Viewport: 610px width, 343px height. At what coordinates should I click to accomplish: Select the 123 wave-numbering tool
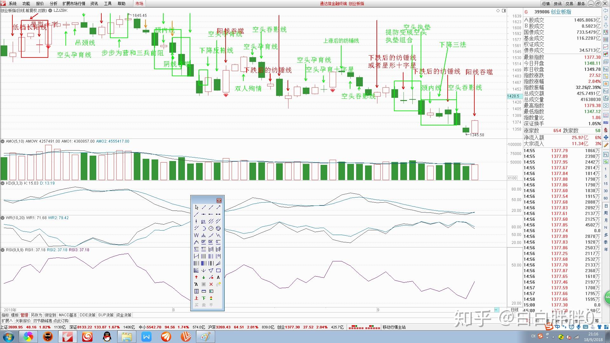point(204,221)
